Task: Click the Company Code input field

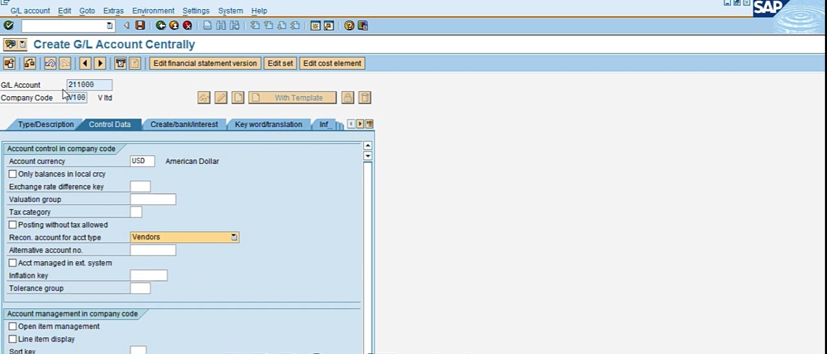Action: pos(77,98)
